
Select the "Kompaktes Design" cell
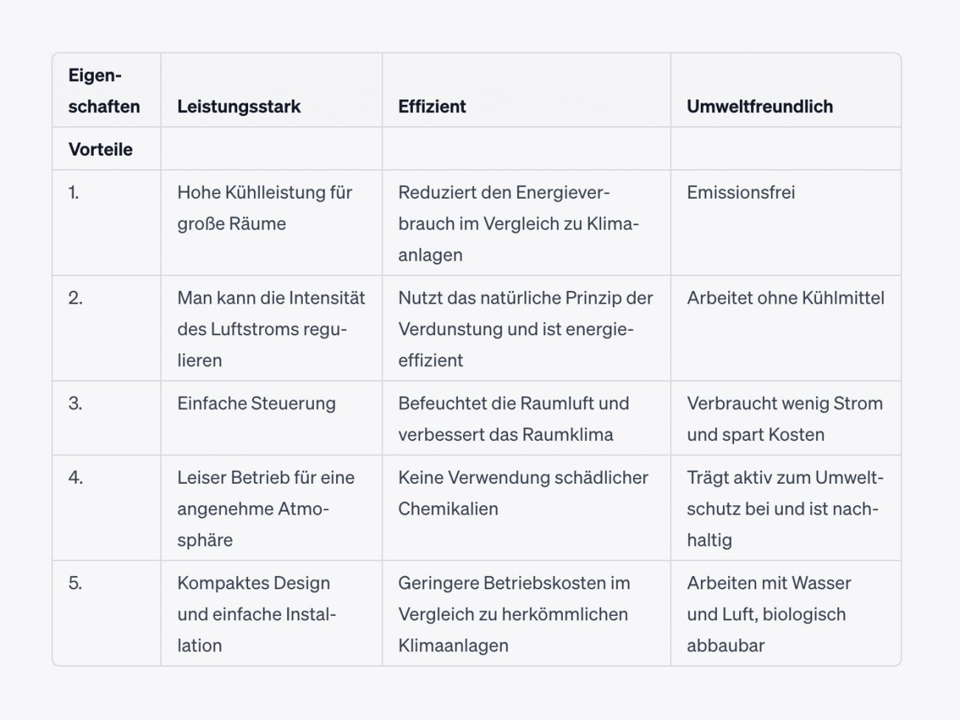click(256, 614)
